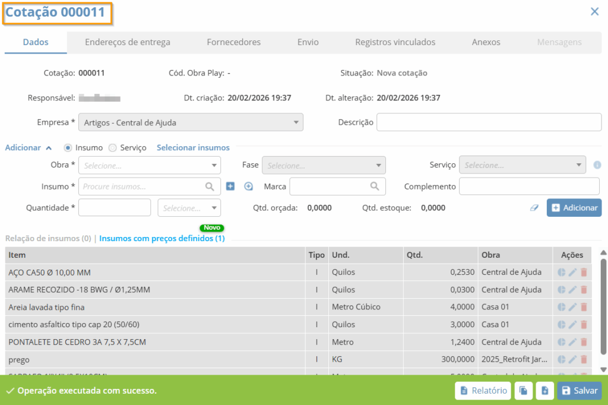Image resolution: width=608 pixels, height=405 pixels.
Task: Open the Endereços de entrega tab
Action: pos(128,42)
